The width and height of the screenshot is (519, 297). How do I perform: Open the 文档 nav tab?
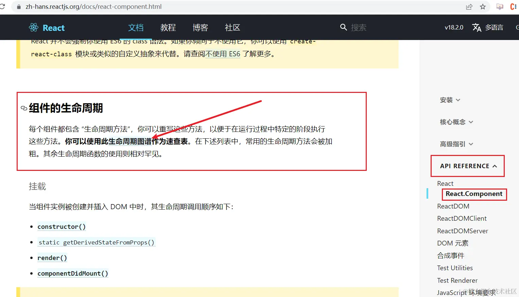[136, 27]
